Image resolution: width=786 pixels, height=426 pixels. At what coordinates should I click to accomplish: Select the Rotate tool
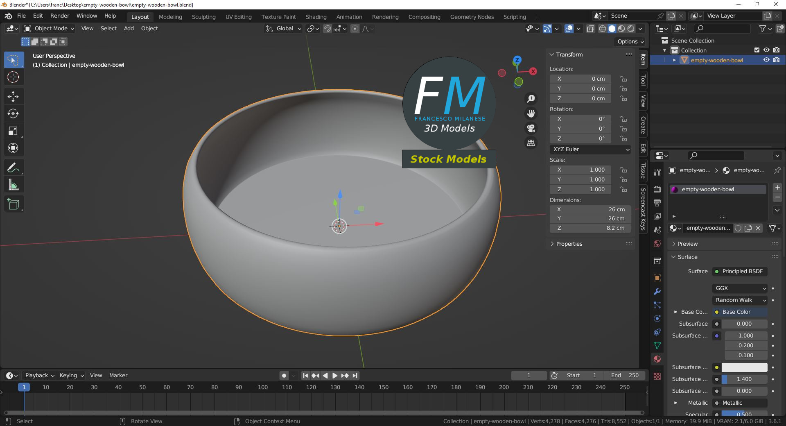coord(13,114)
